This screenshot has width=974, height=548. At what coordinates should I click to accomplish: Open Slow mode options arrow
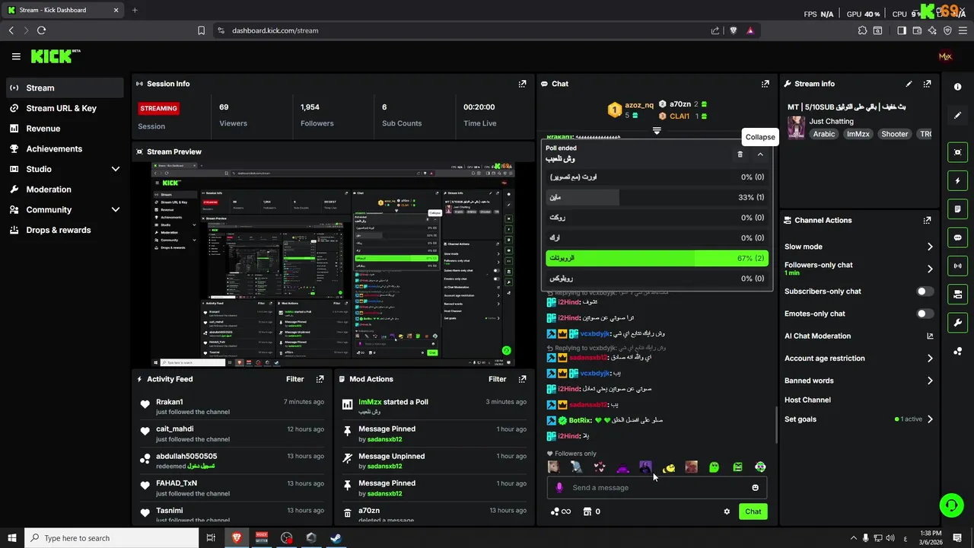tap(930, 247)
